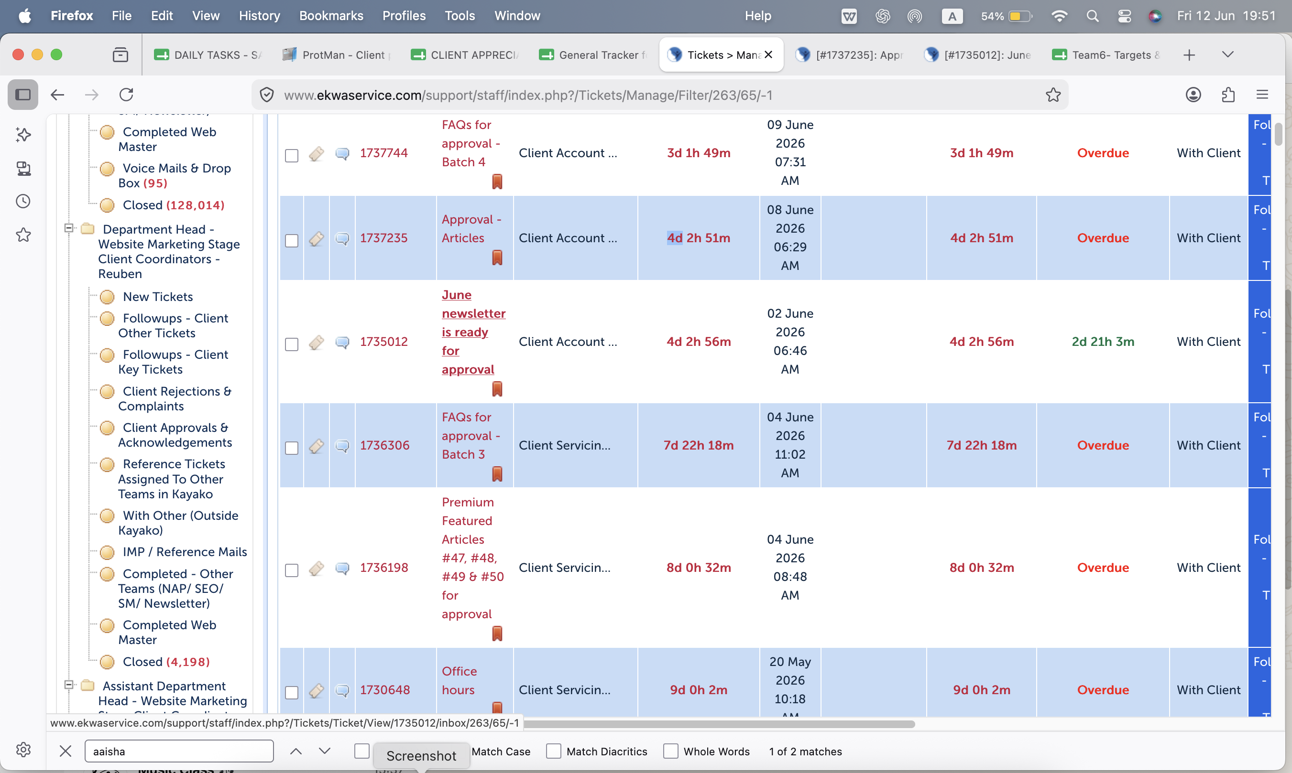Open a new tab with plus button
The image size is (1292, 773).
tap(1189, 54)
